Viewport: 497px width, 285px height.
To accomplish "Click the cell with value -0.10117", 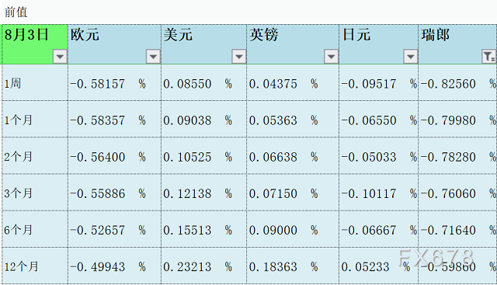I will coord(378,193).
